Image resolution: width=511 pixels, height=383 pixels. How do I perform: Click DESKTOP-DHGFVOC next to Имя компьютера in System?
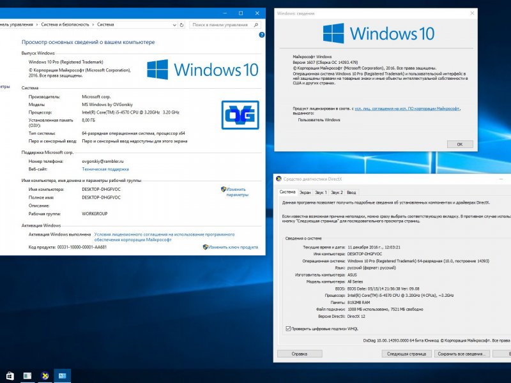point(101,189)
